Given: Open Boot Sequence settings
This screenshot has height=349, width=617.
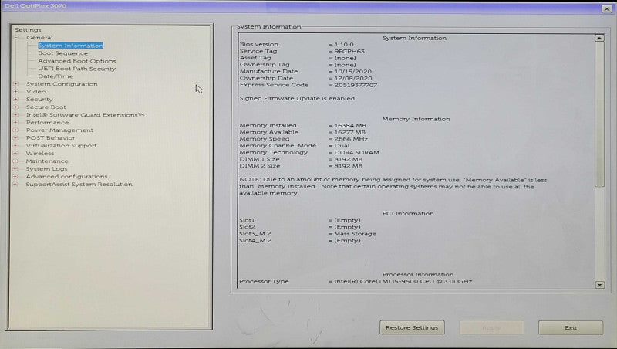Looking at the screenshot, I should [x=63, y=53].
